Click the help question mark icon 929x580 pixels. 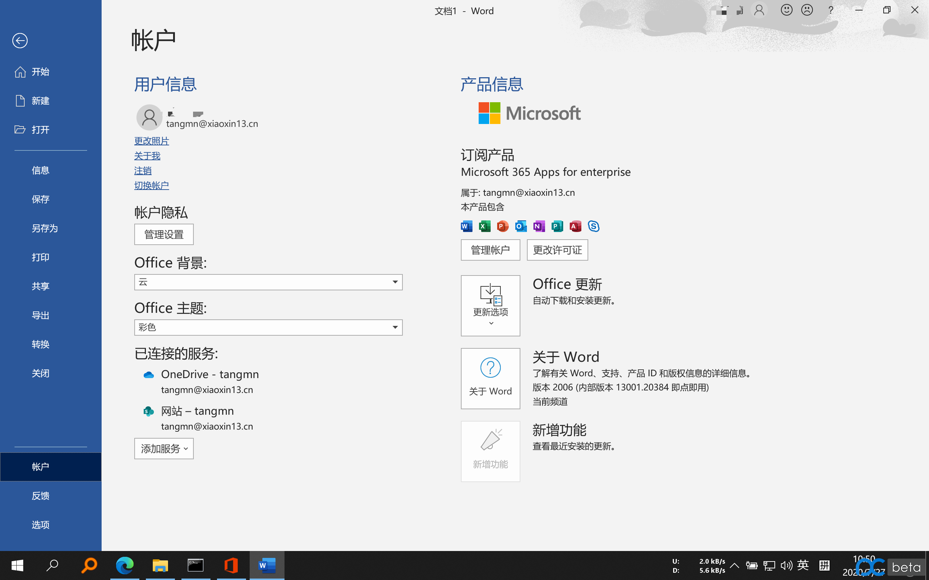point(831,11)
